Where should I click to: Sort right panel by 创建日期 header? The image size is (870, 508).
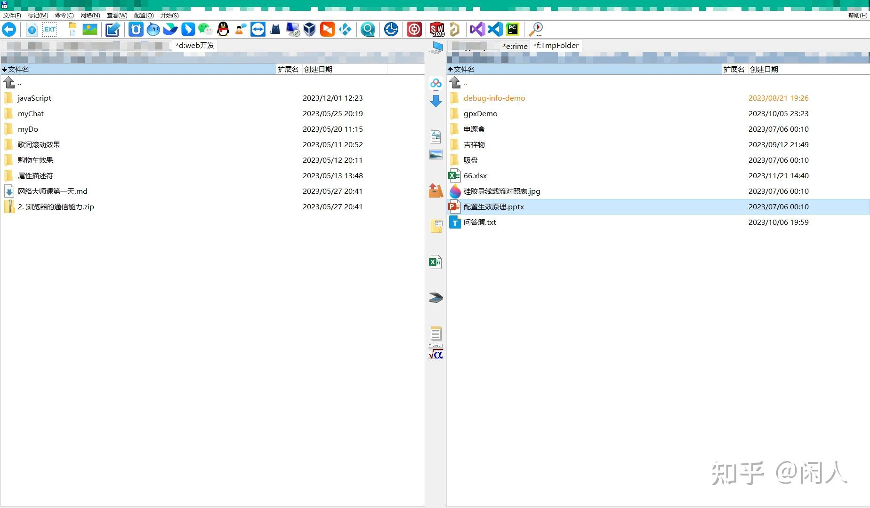tap(790, 69)
